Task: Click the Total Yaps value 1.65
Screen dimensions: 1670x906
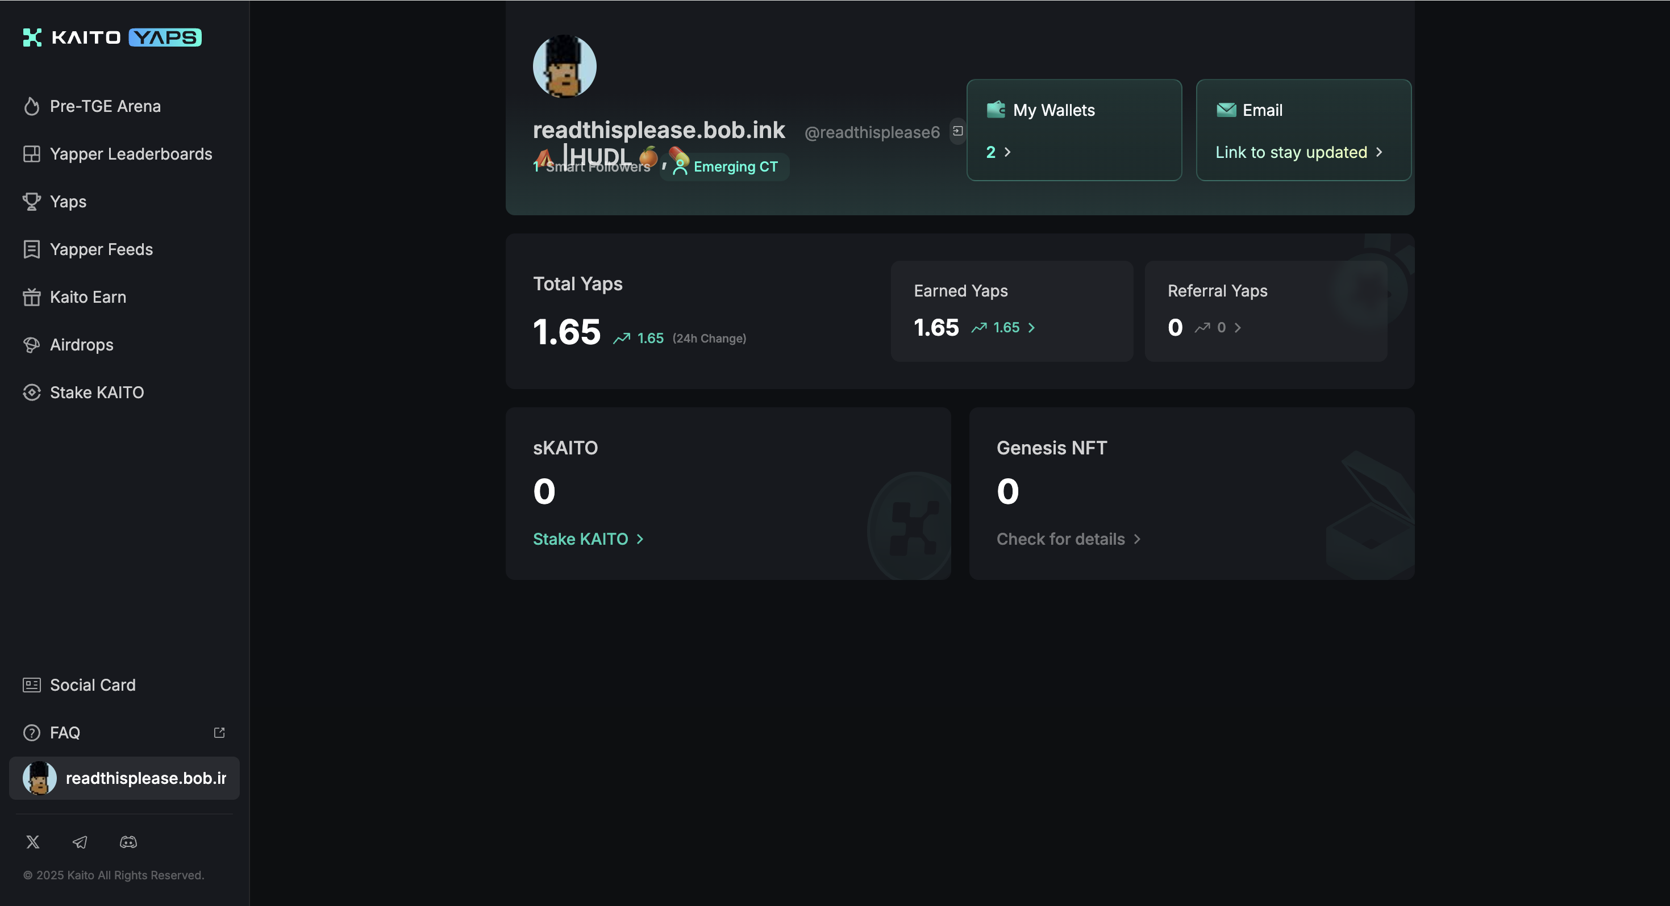Action: [567, 332]
